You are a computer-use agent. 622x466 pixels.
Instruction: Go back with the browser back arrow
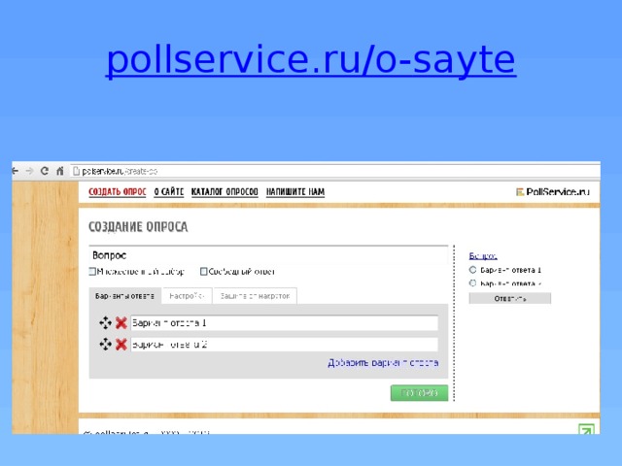16,171
